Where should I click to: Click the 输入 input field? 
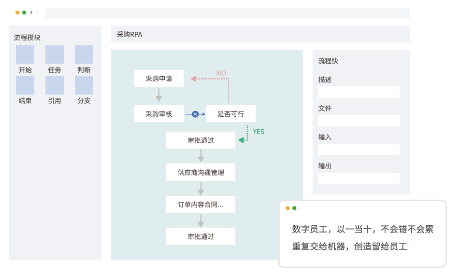[x=359, y=150]
